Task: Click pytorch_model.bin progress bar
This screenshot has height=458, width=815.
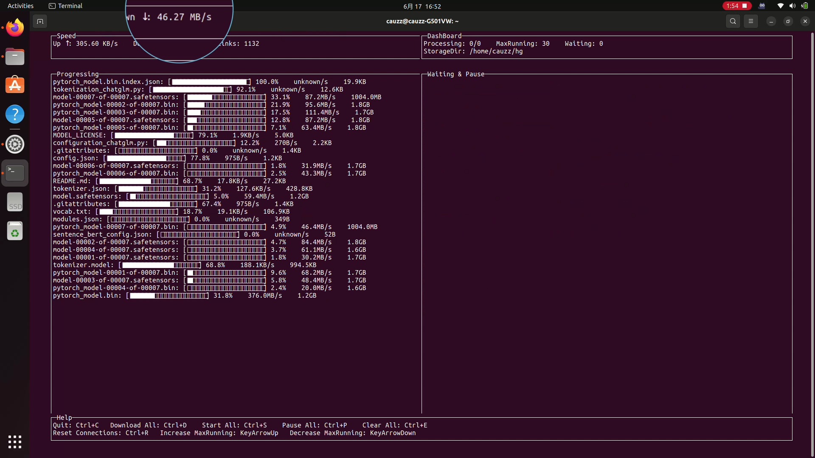Action: [169, 296]
